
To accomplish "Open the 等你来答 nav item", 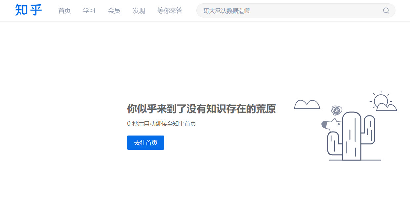I will tap(170, 11).
